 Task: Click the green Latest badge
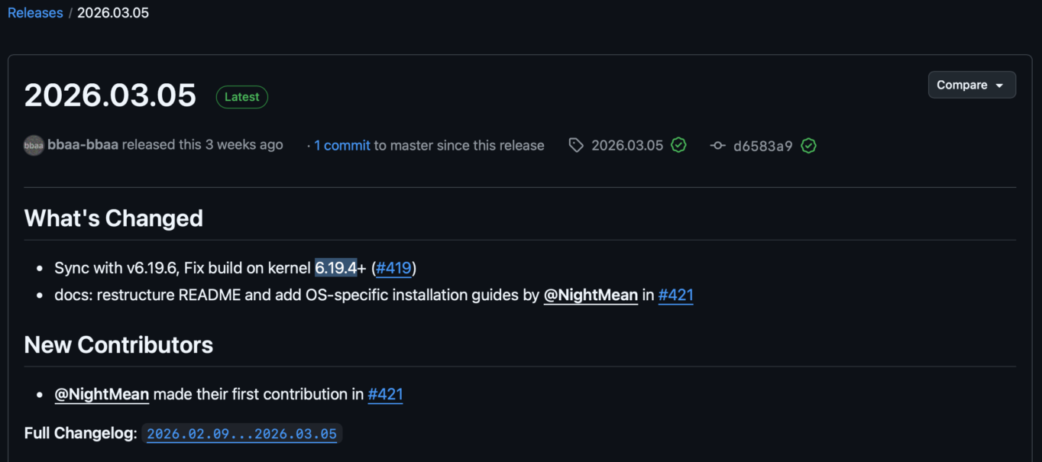(x=241, y=97)
